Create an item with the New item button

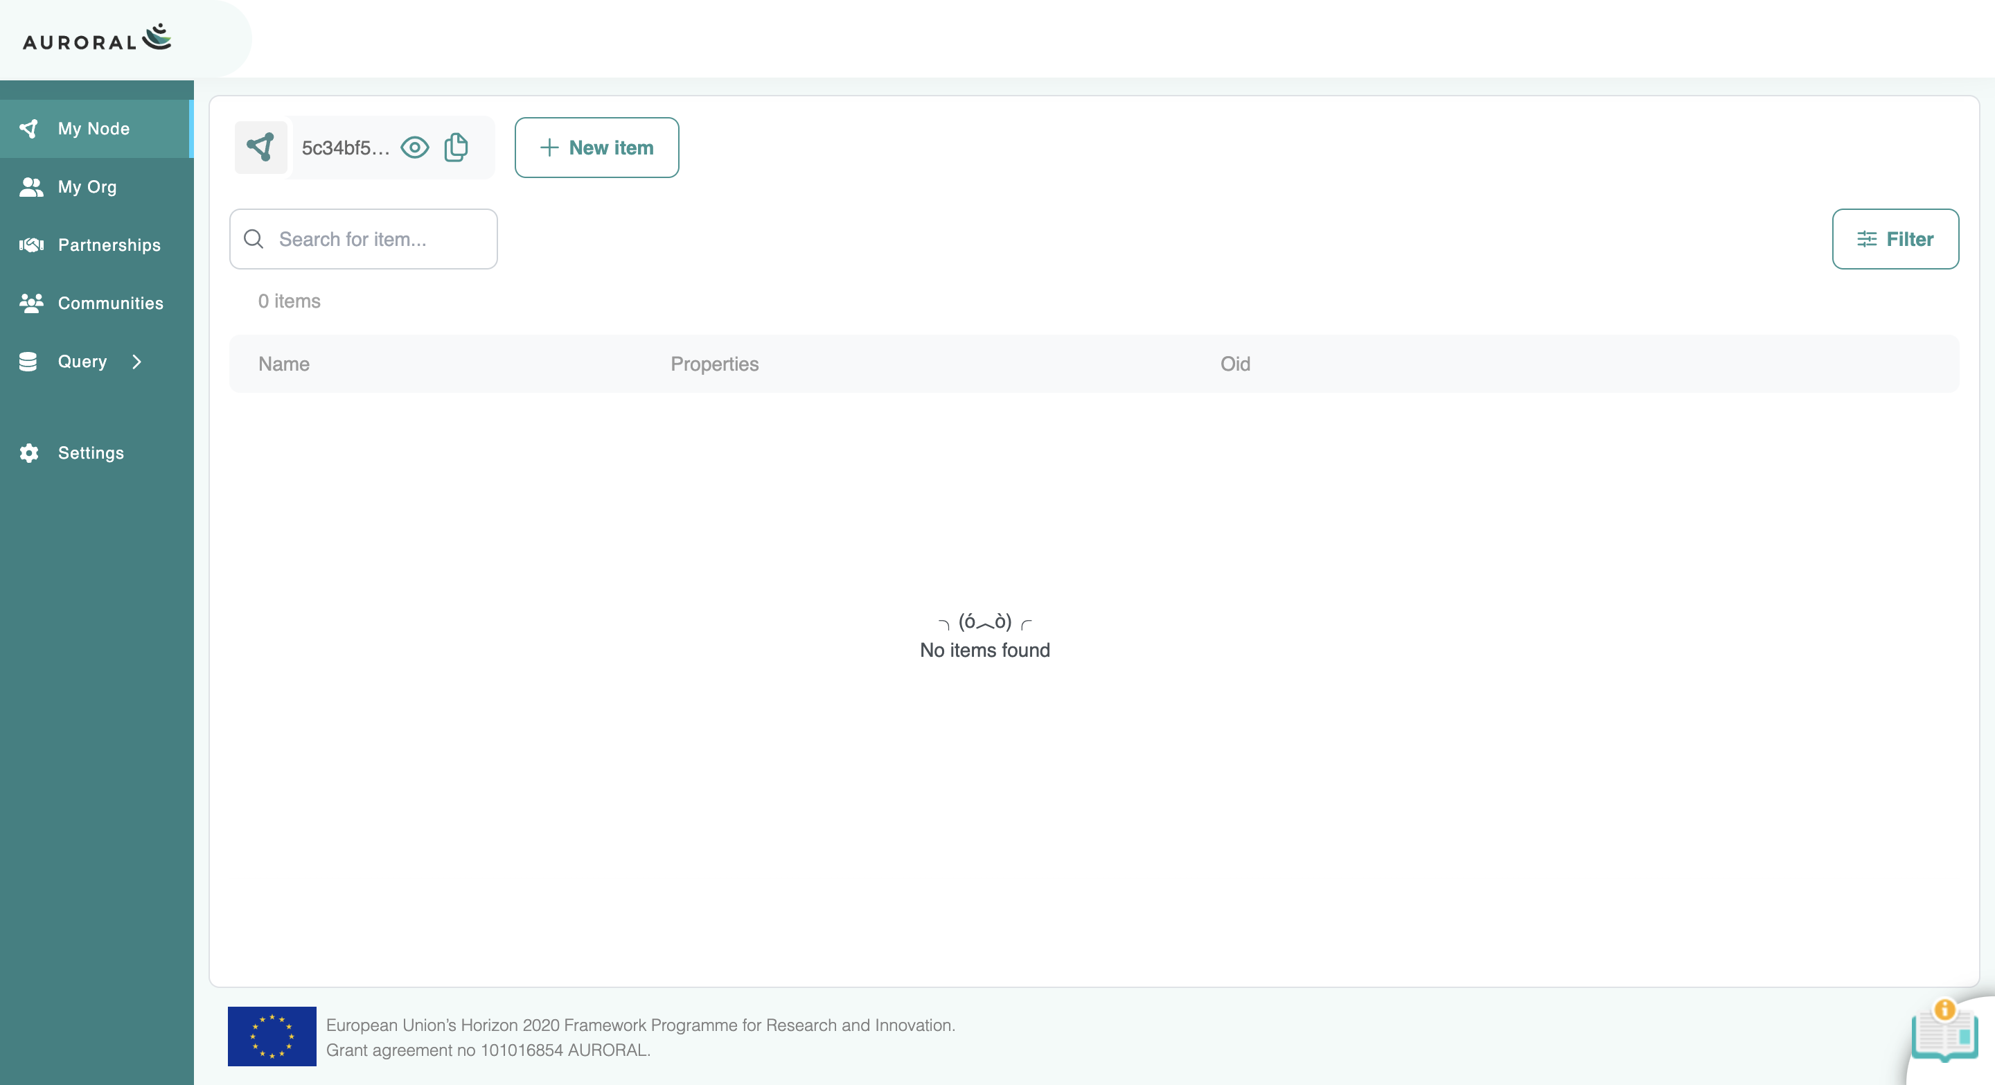596,147
